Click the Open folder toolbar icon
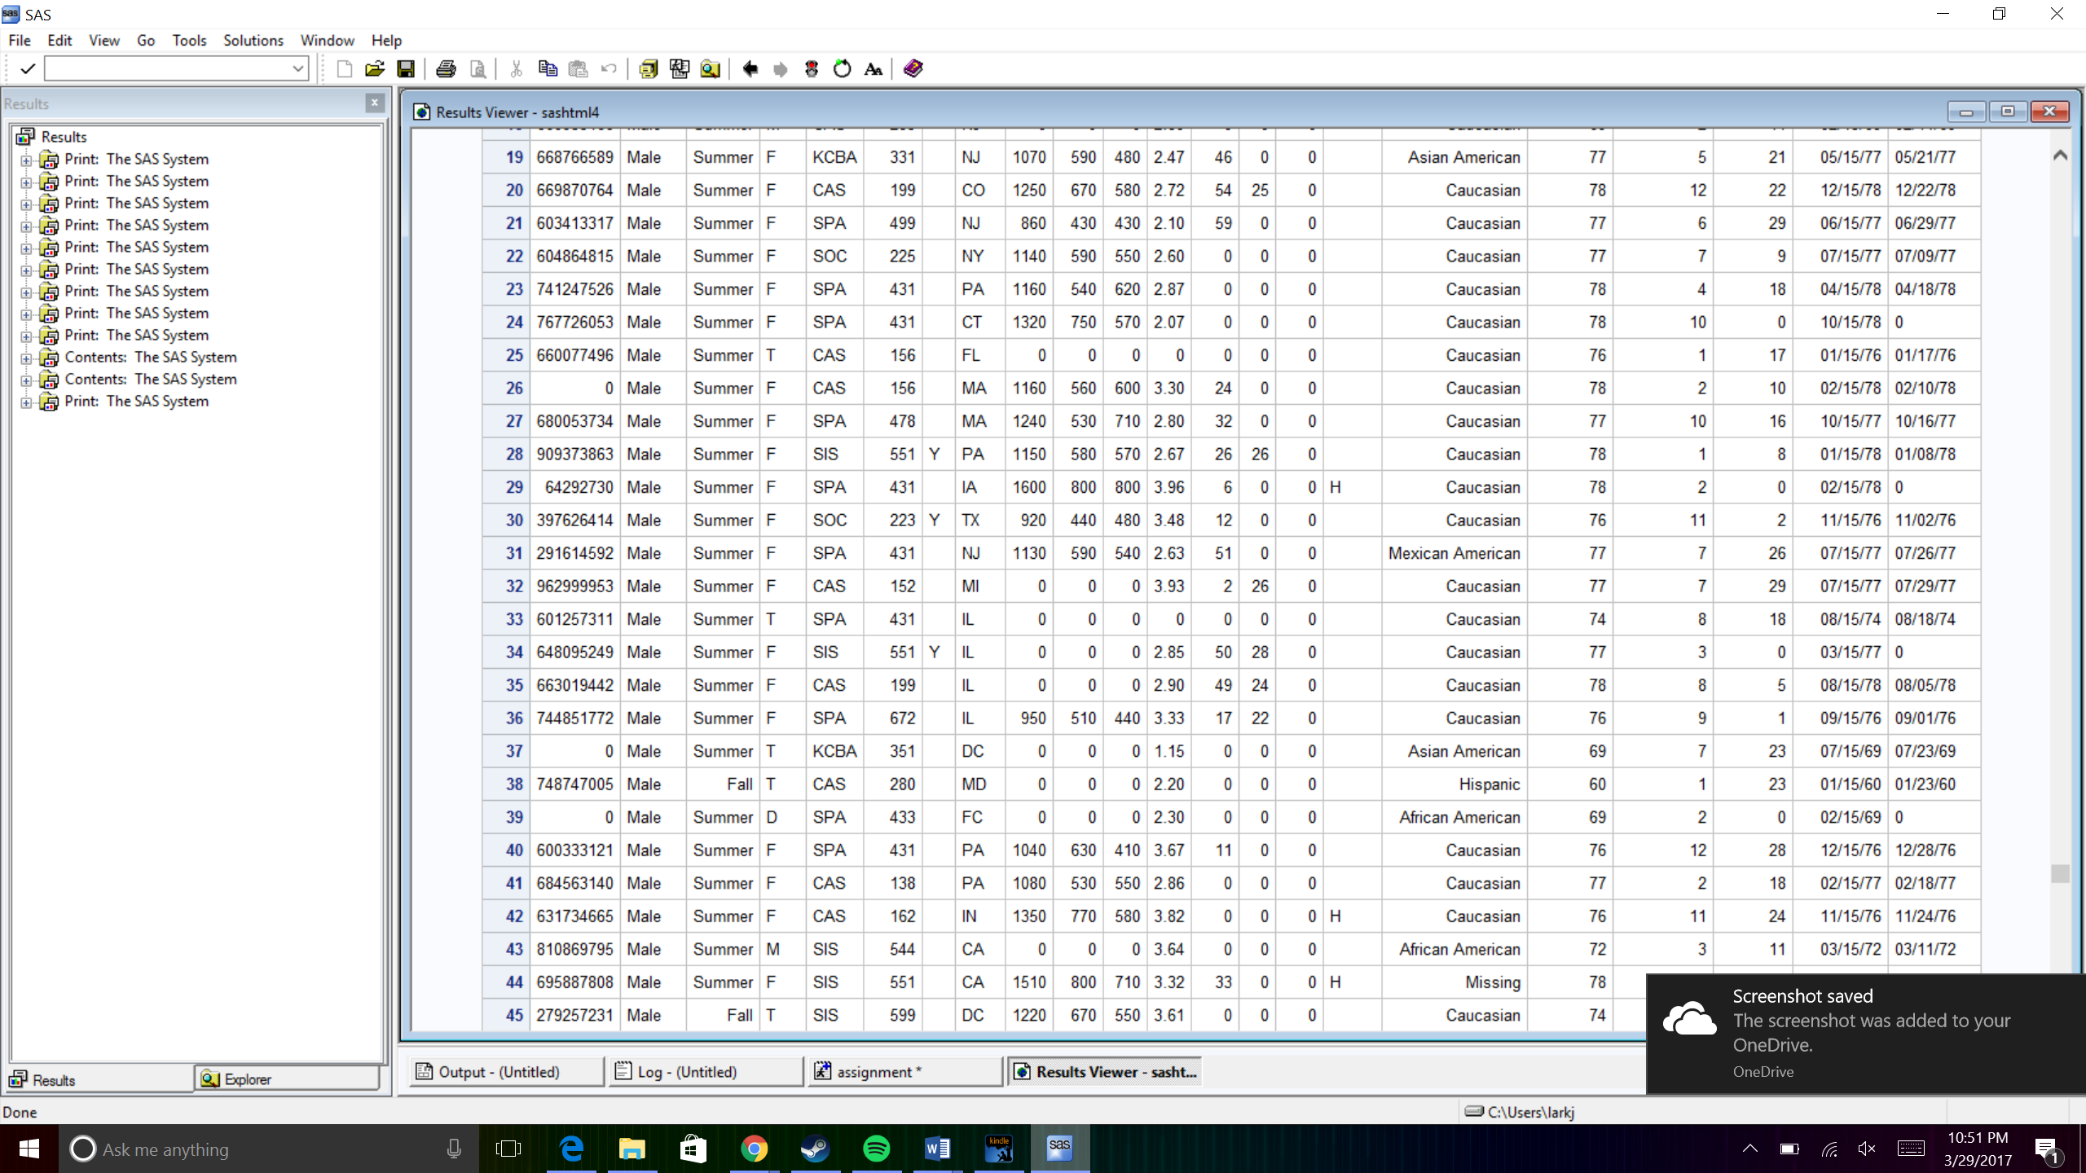The image size is (2086, 1173). (374, 69)
